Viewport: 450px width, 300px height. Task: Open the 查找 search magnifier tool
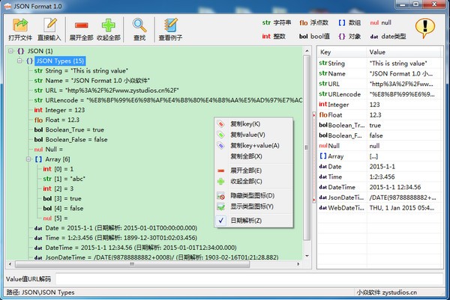(139, 25)
